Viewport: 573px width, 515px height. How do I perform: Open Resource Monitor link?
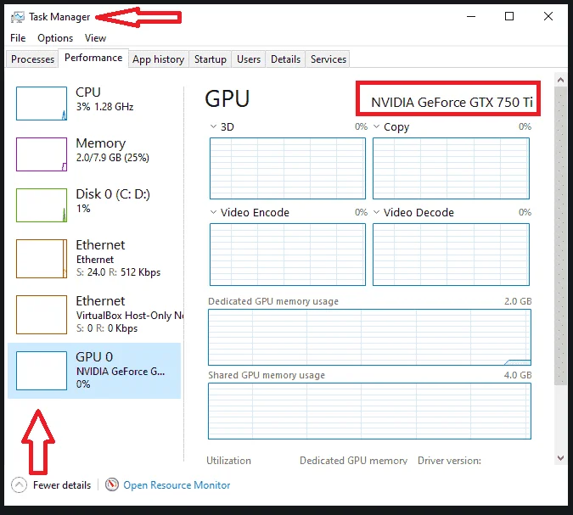[x=177, y=485]
